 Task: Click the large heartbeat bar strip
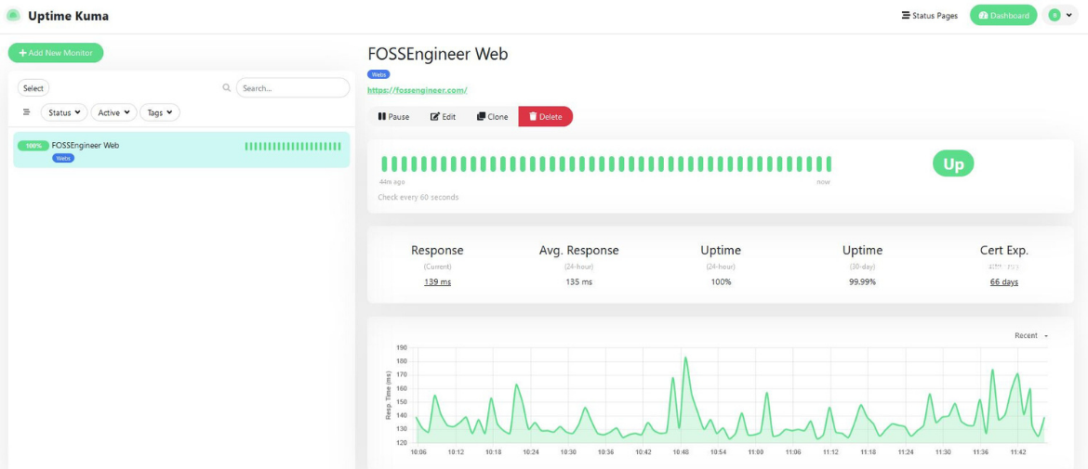tap(605, 163)
